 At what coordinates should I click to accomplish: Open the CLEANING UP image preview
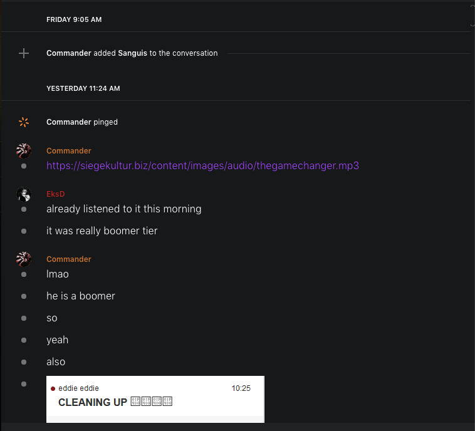click(155, 400)
